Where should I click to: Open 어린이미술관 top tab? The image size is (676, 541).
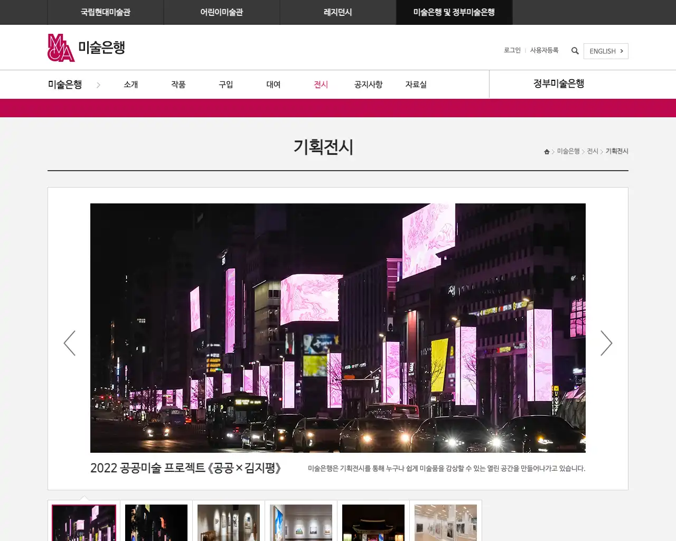pos(222,12)
